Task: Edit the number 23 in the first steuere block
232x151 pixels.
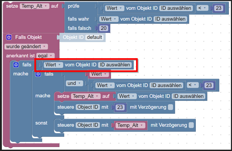Action: tap(120, 107)
